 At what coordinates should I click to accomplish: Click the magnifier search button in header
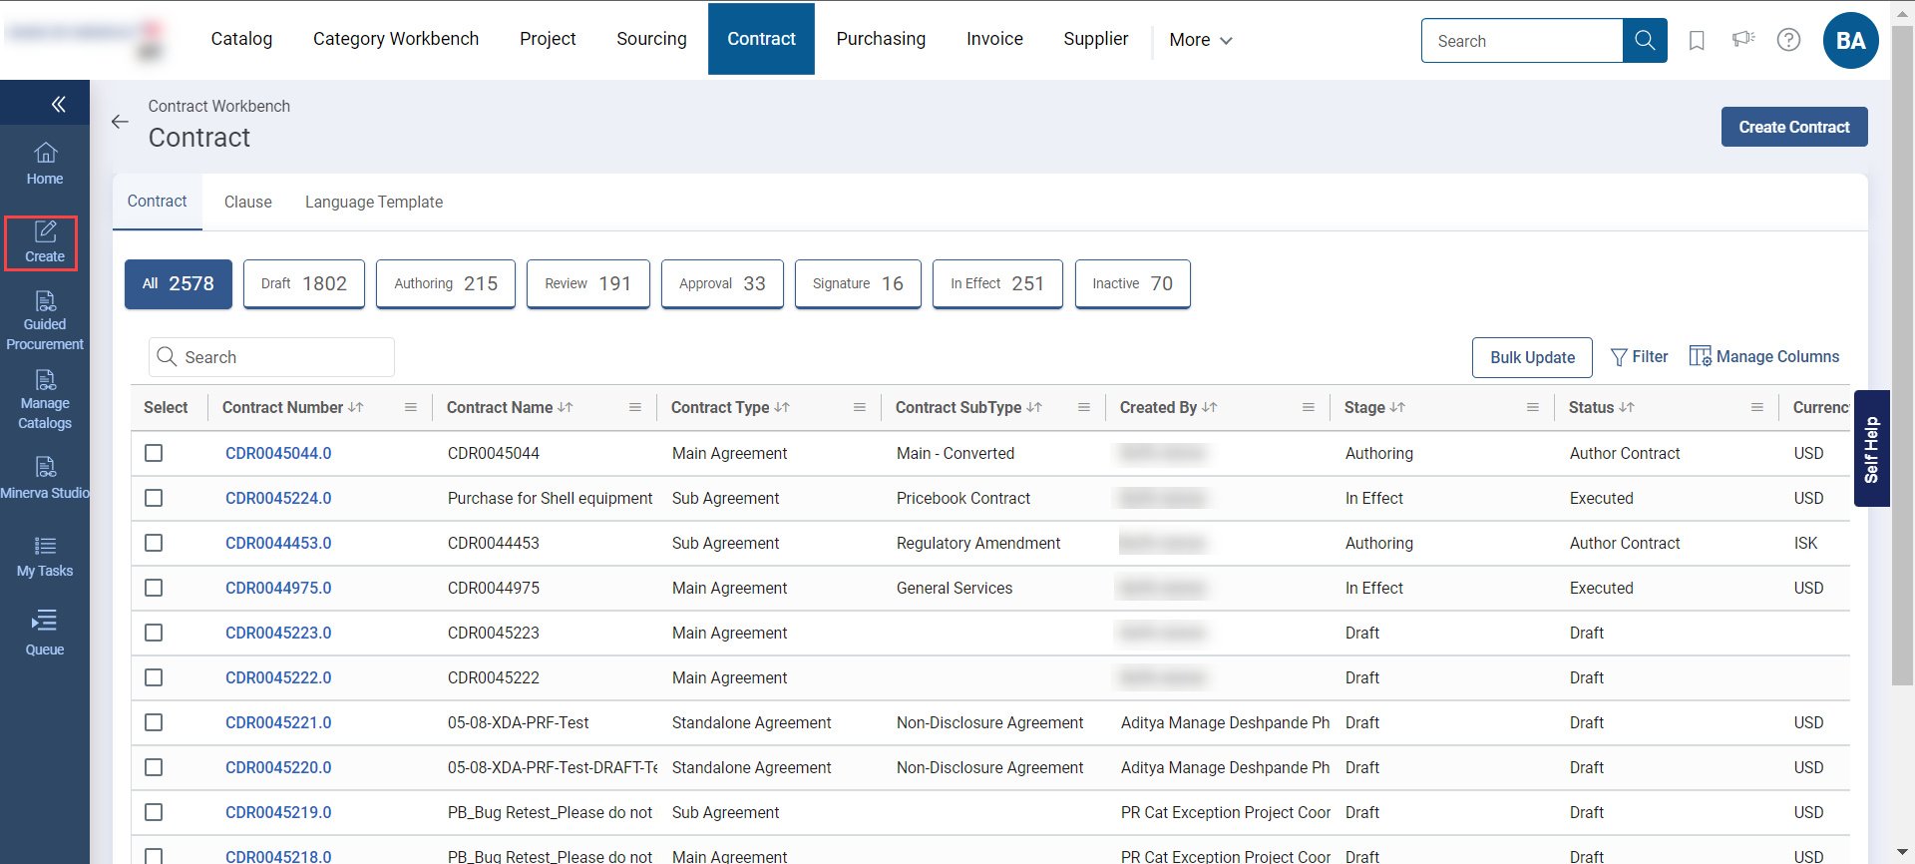point(1644,41)
